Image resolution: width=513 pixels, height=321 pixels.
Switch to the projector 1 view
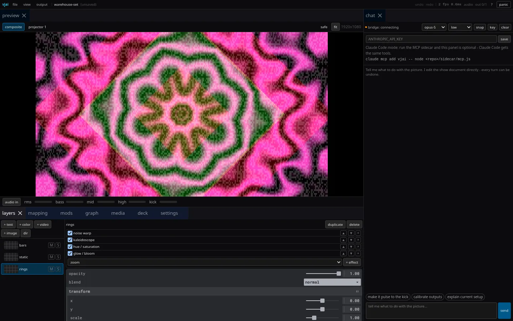click(37, 27)
